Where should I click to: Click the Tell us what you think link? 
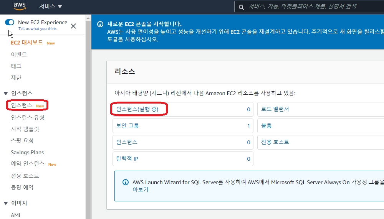[37, 29]
